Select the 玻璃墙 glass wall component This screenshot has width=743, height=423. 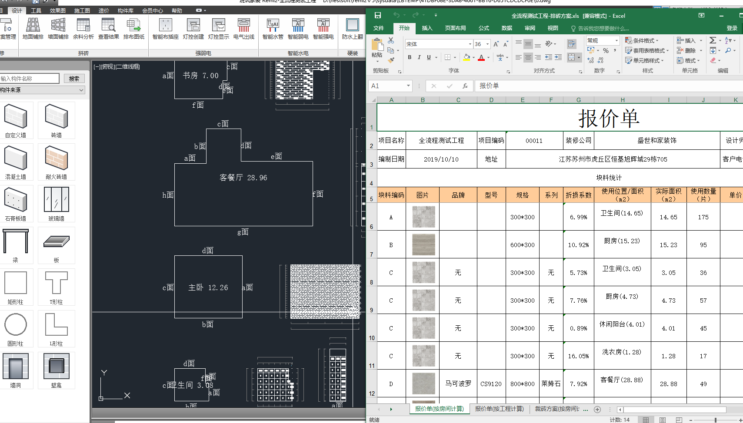pyautogui.click(x=57, y=204)
